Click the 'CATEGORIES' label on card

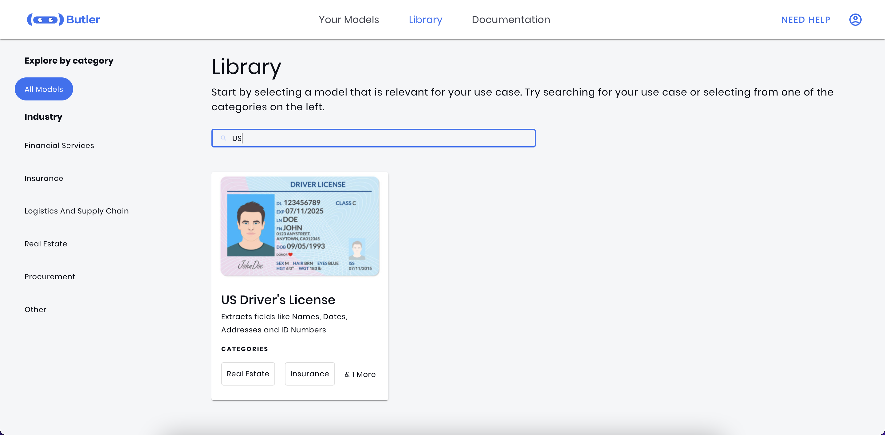point(245,349)
